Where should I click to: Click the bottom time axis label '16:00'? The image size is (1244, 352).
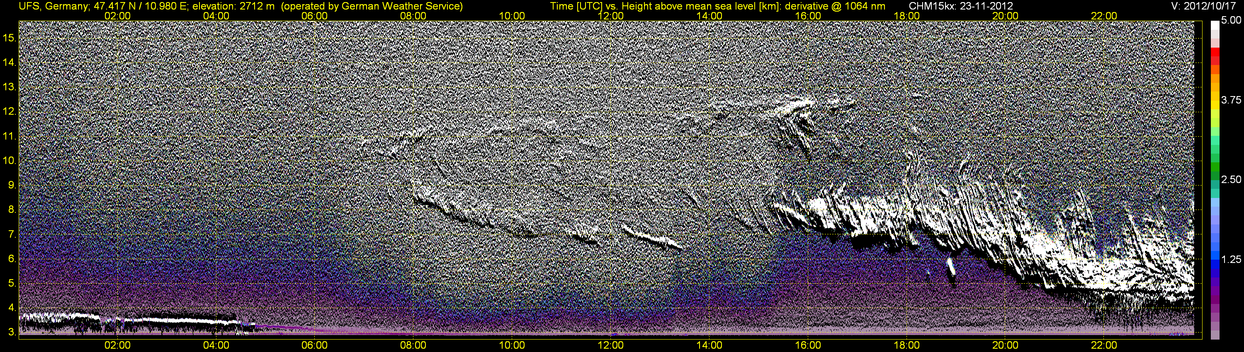pos(808,345)
